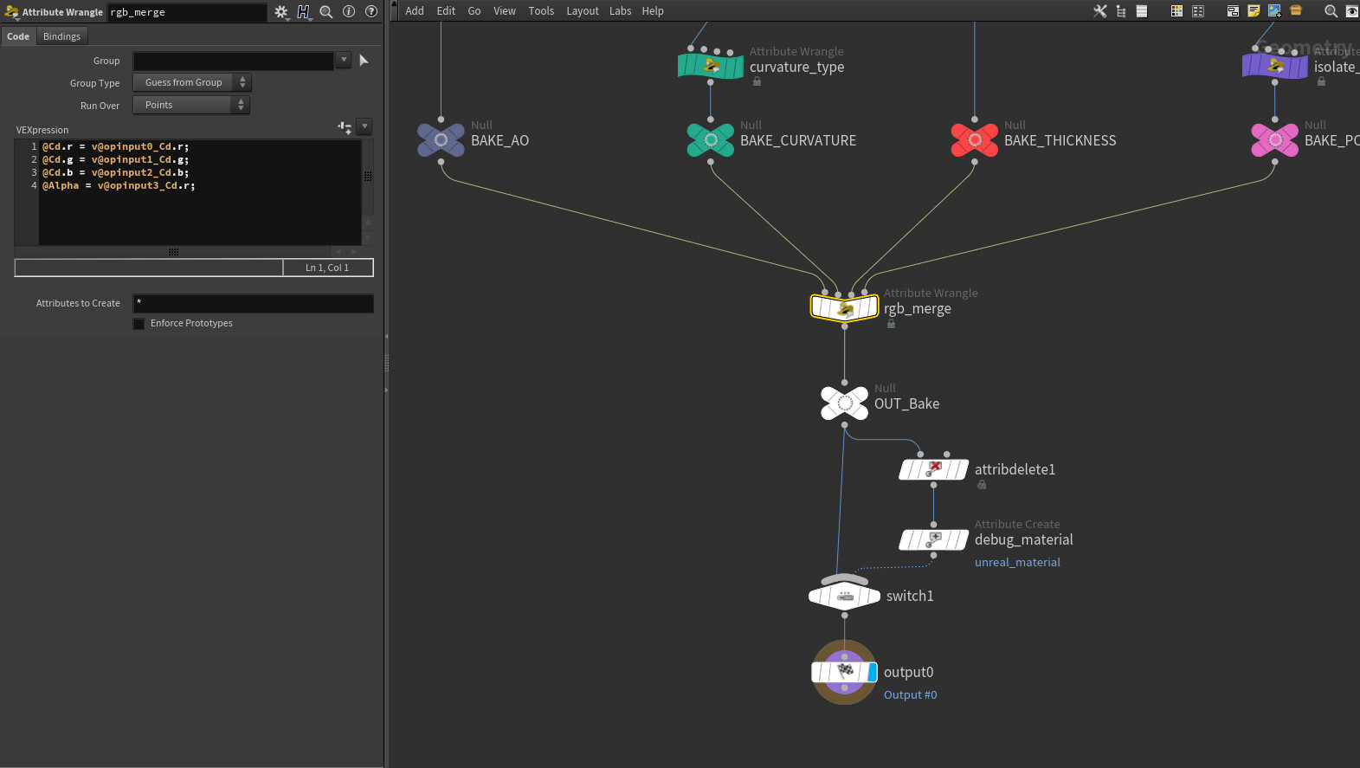This screenshot has width=1360, height=768.
Task: Click the Output #0 label
Action: click(x=910, y=695)
